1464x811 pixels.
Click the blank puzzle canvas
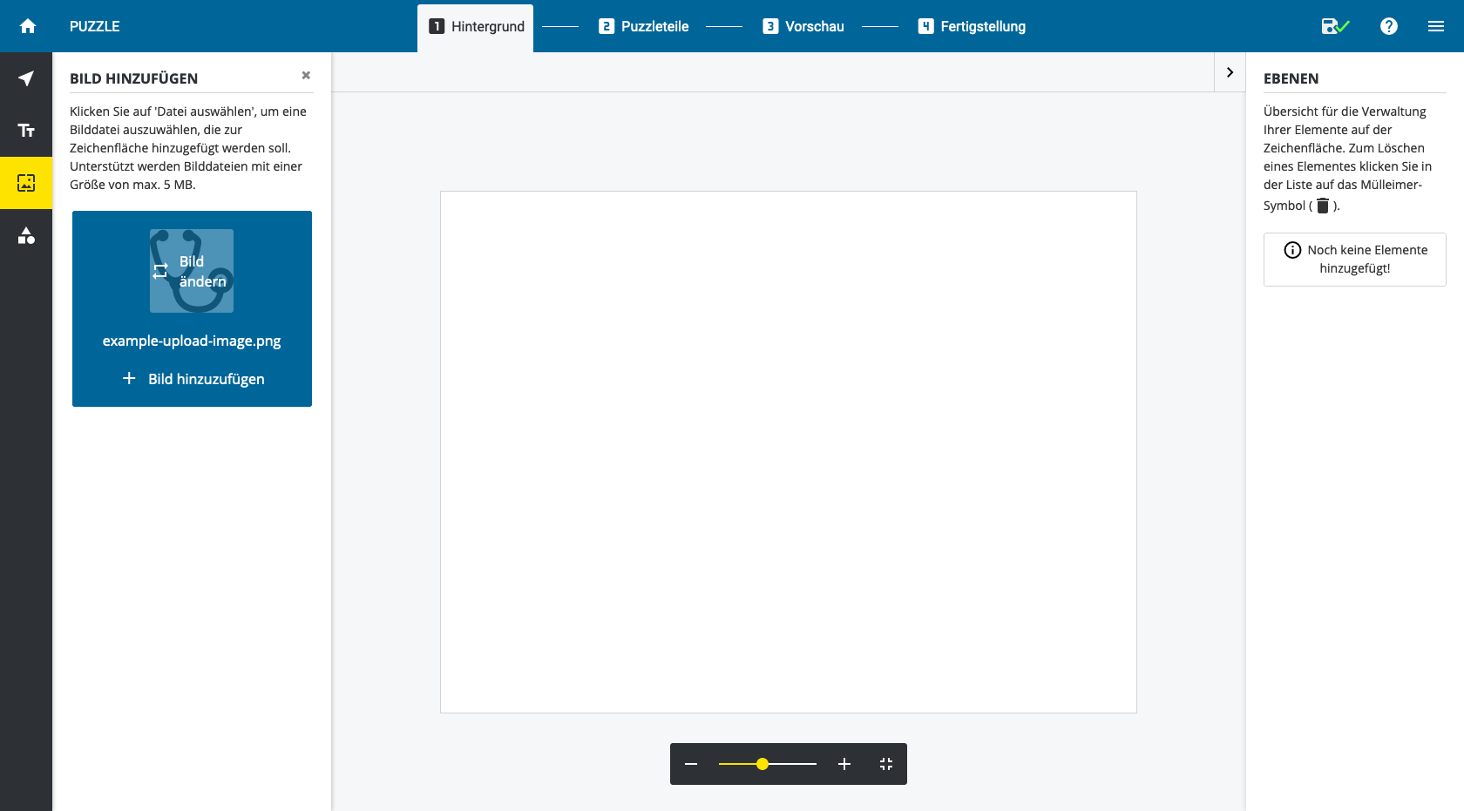click(788, 451)
